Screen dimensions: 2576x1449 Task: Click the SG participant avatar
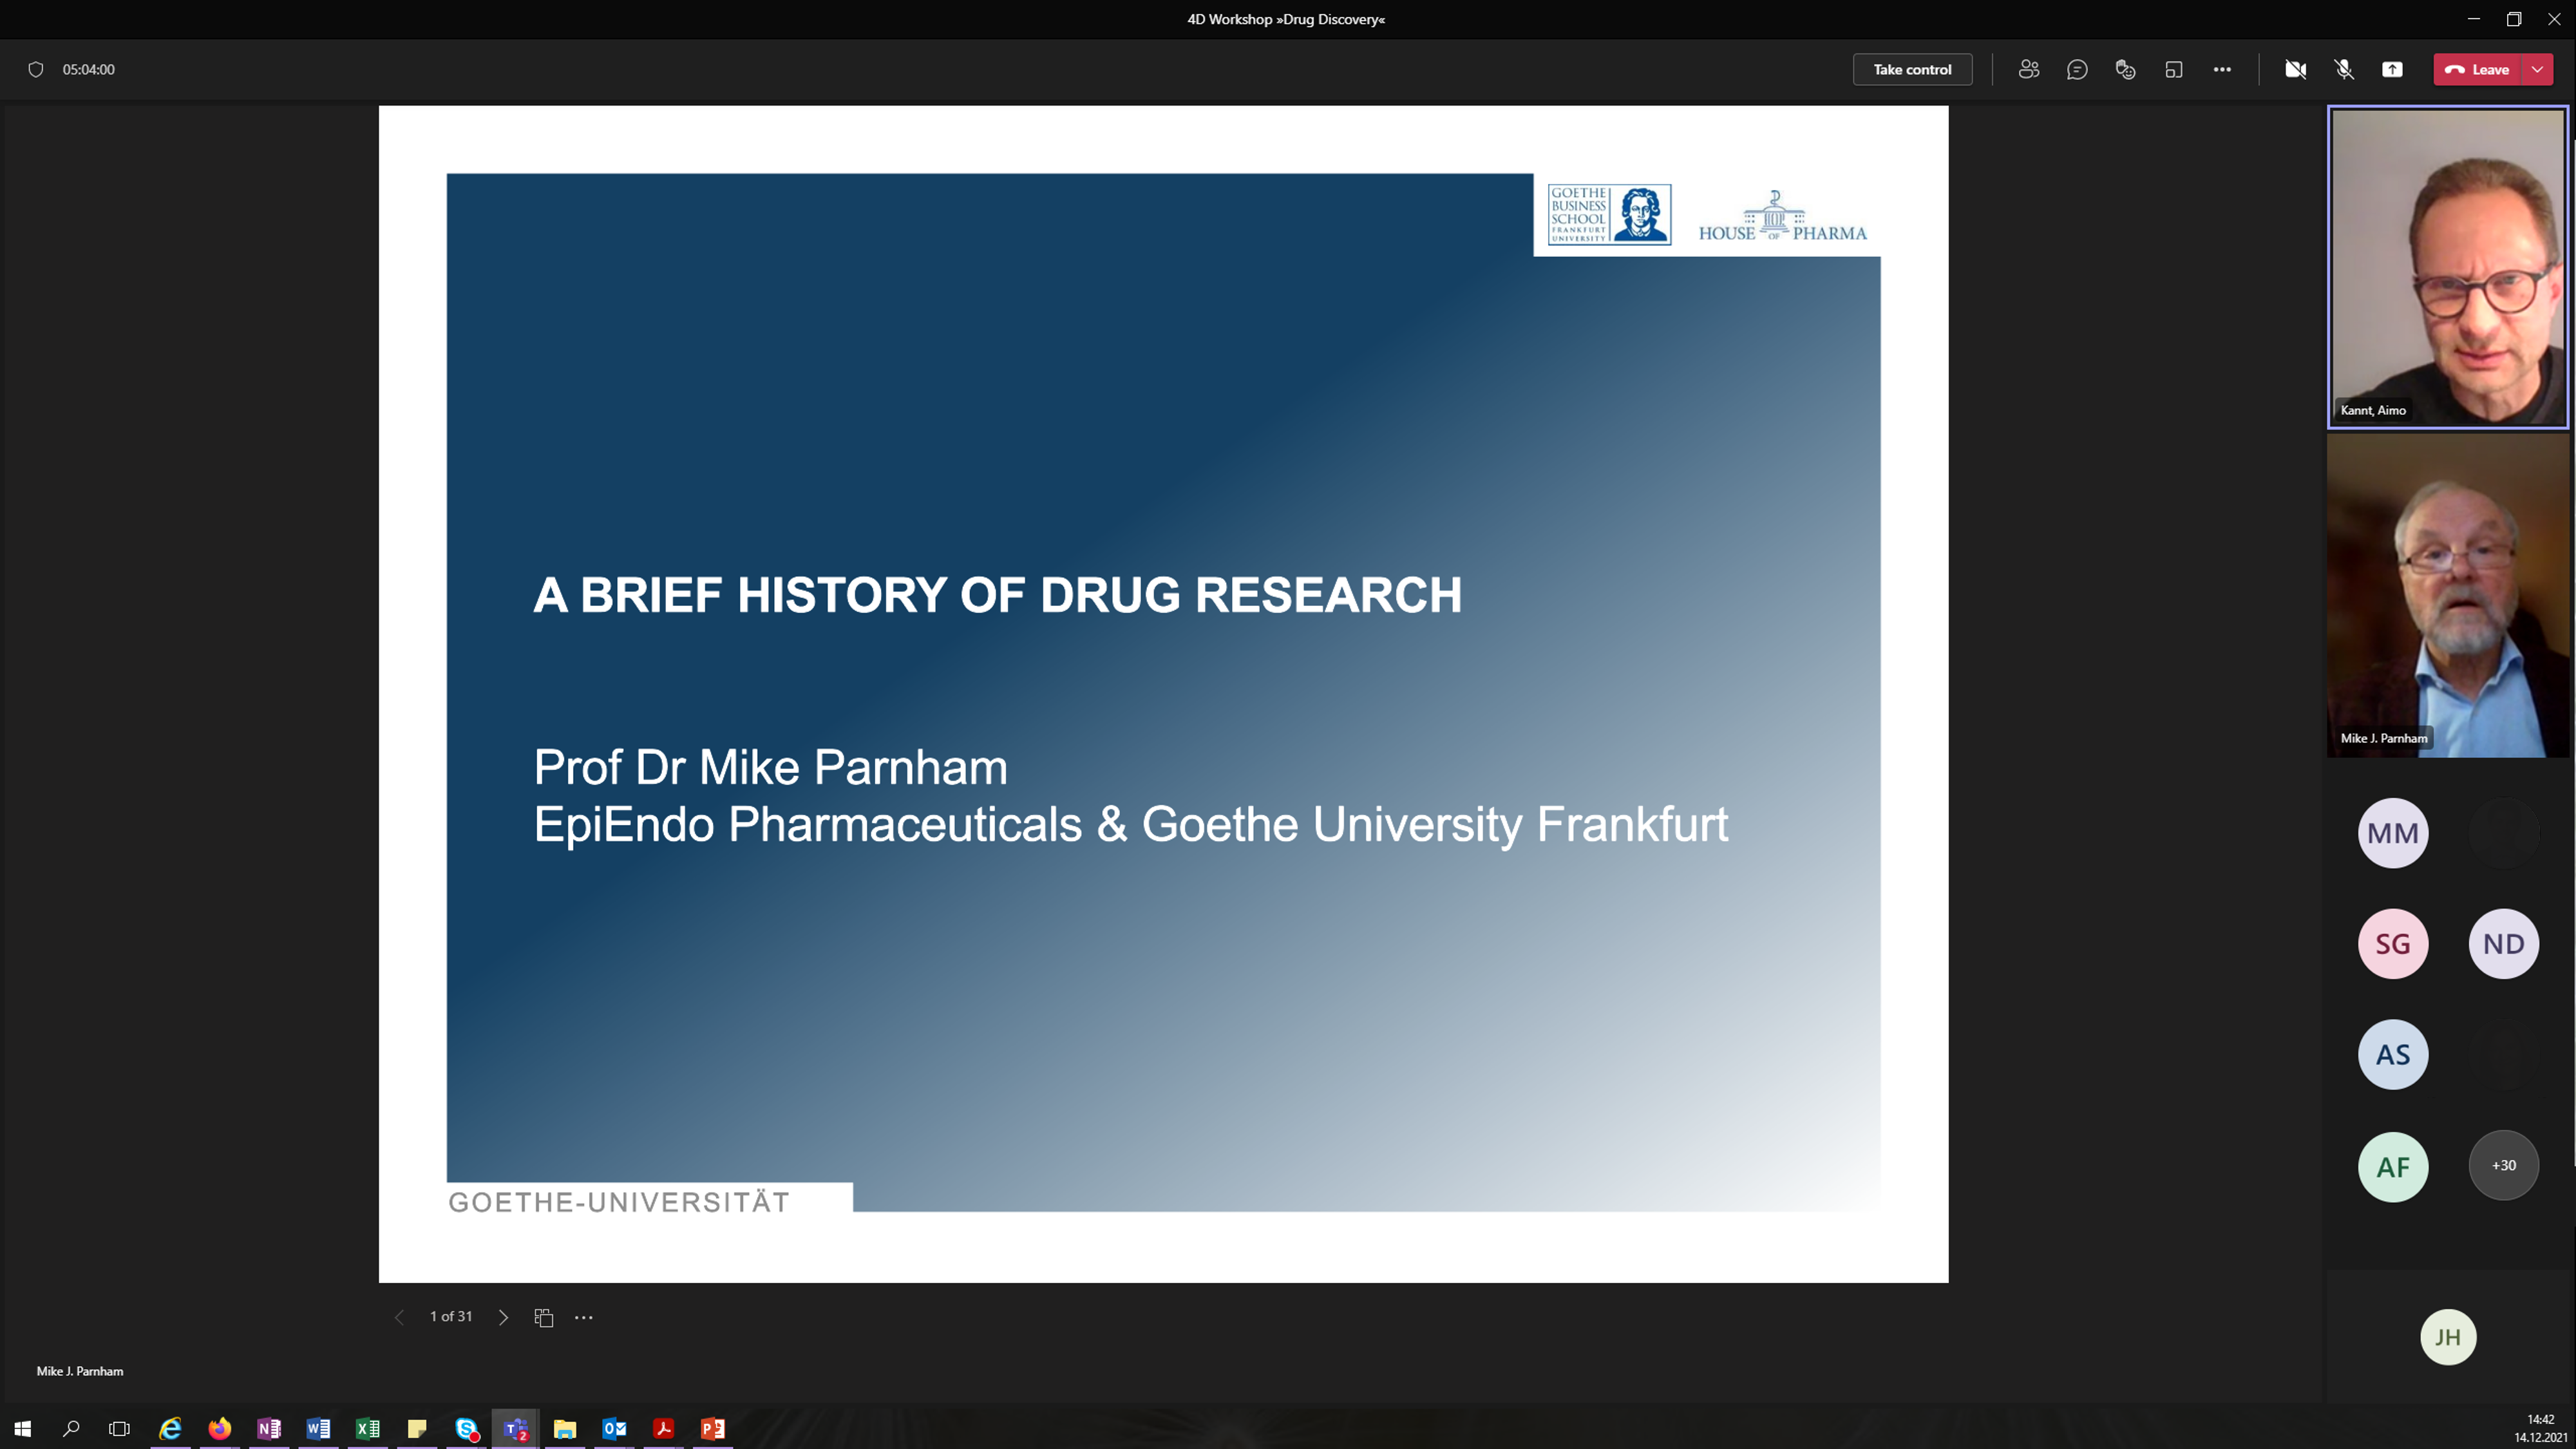point(2393,943)
